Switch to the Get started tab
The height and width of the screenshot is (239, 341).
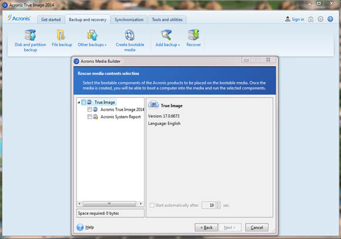point(51,19)
